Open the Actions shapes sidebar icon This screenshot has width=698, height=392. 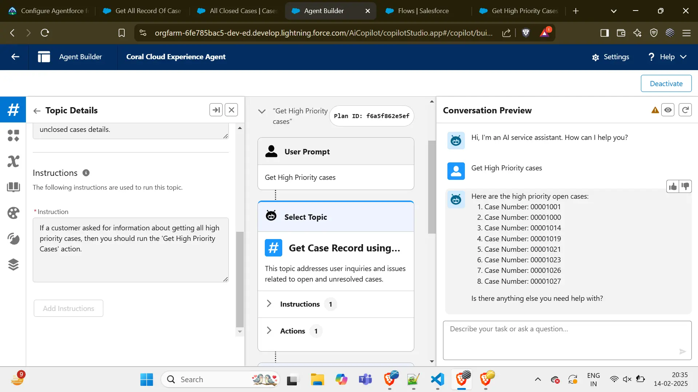click(13, 136)
